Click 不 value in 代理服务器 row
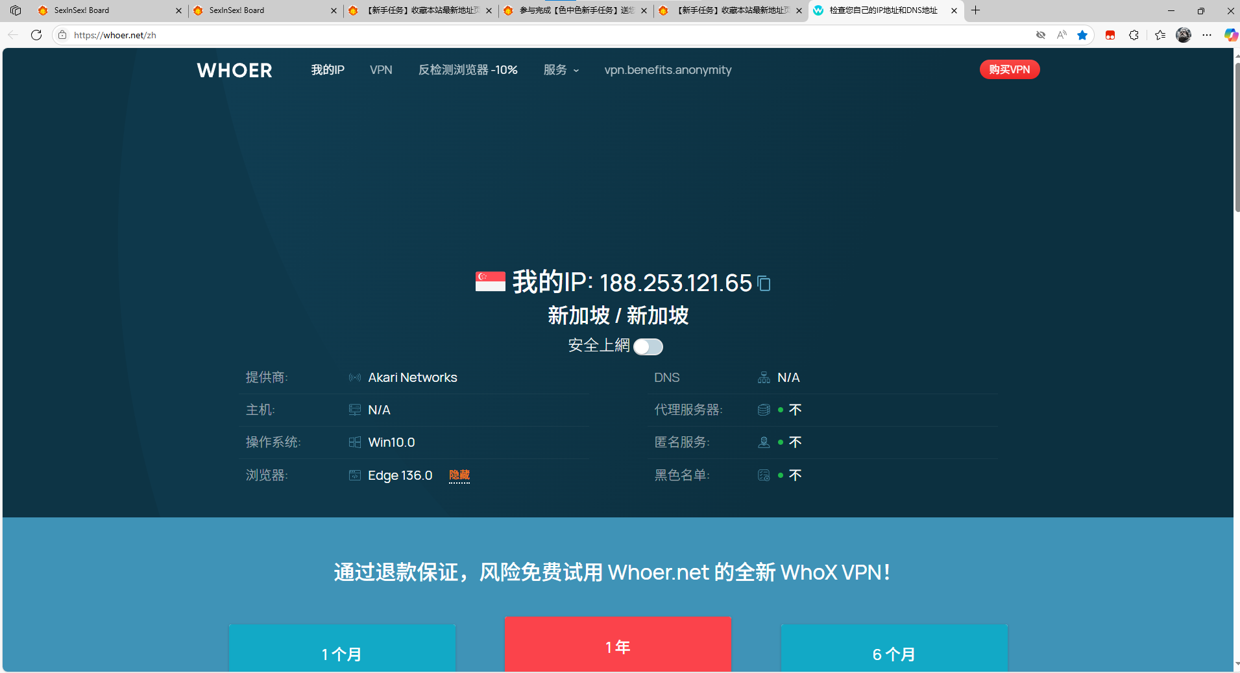Image resolution: width=1240 pixels, height=673 pixels. [x=796, y=410]
